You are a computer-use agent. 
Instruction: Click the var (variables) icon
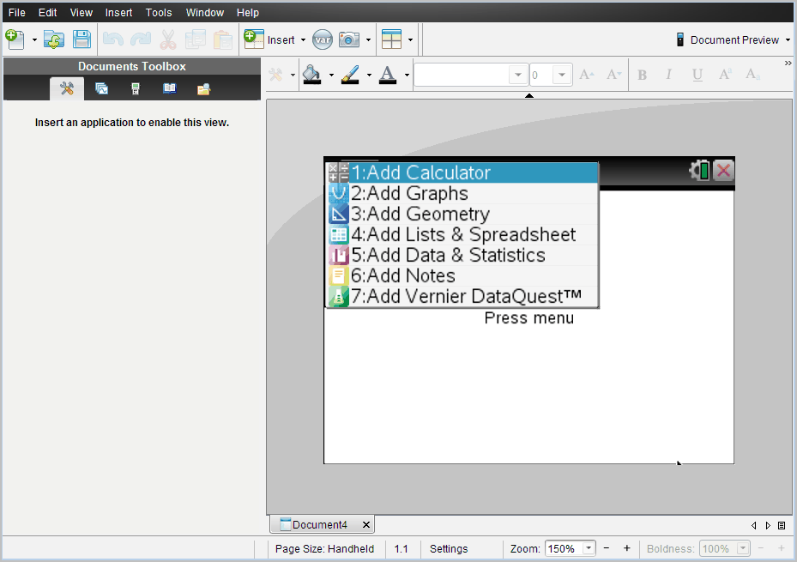(x=323, y=39)
